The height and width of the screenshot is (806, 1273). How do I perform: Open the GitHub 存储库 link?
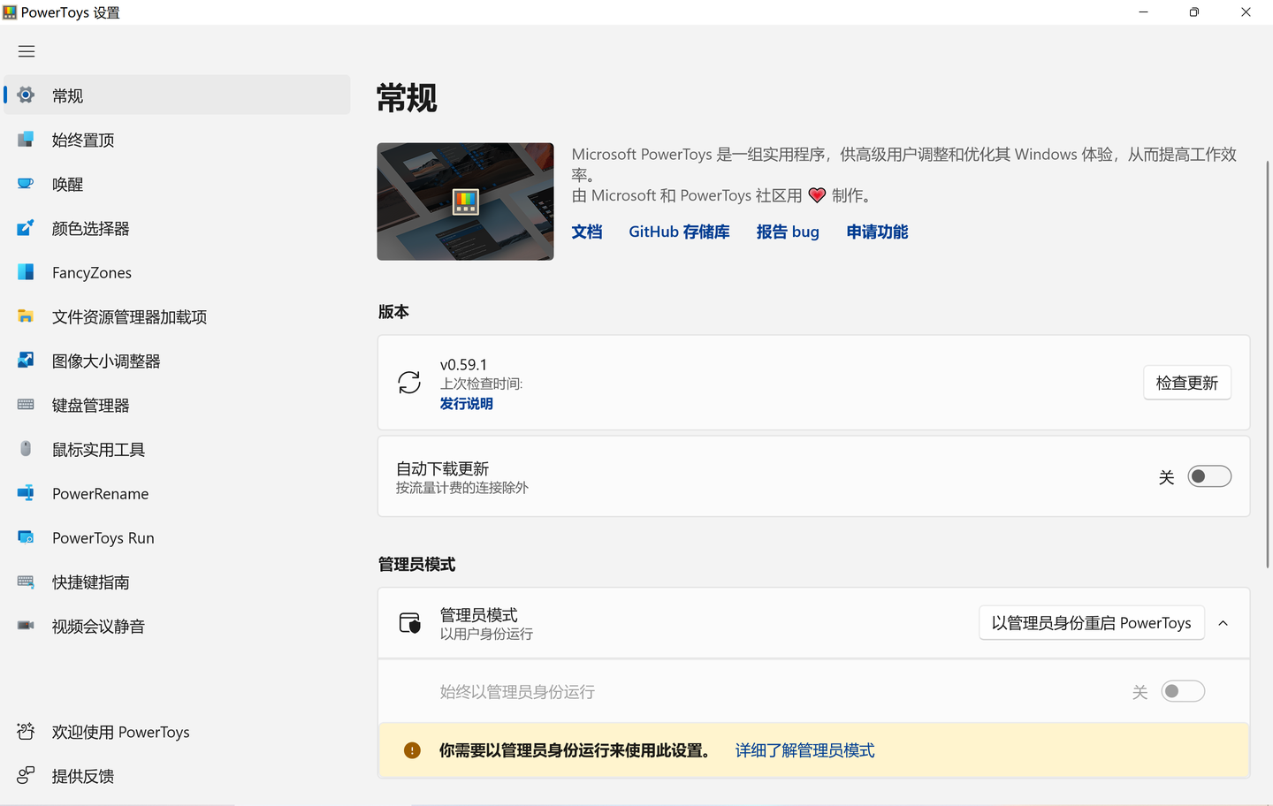tap(679, 232)
